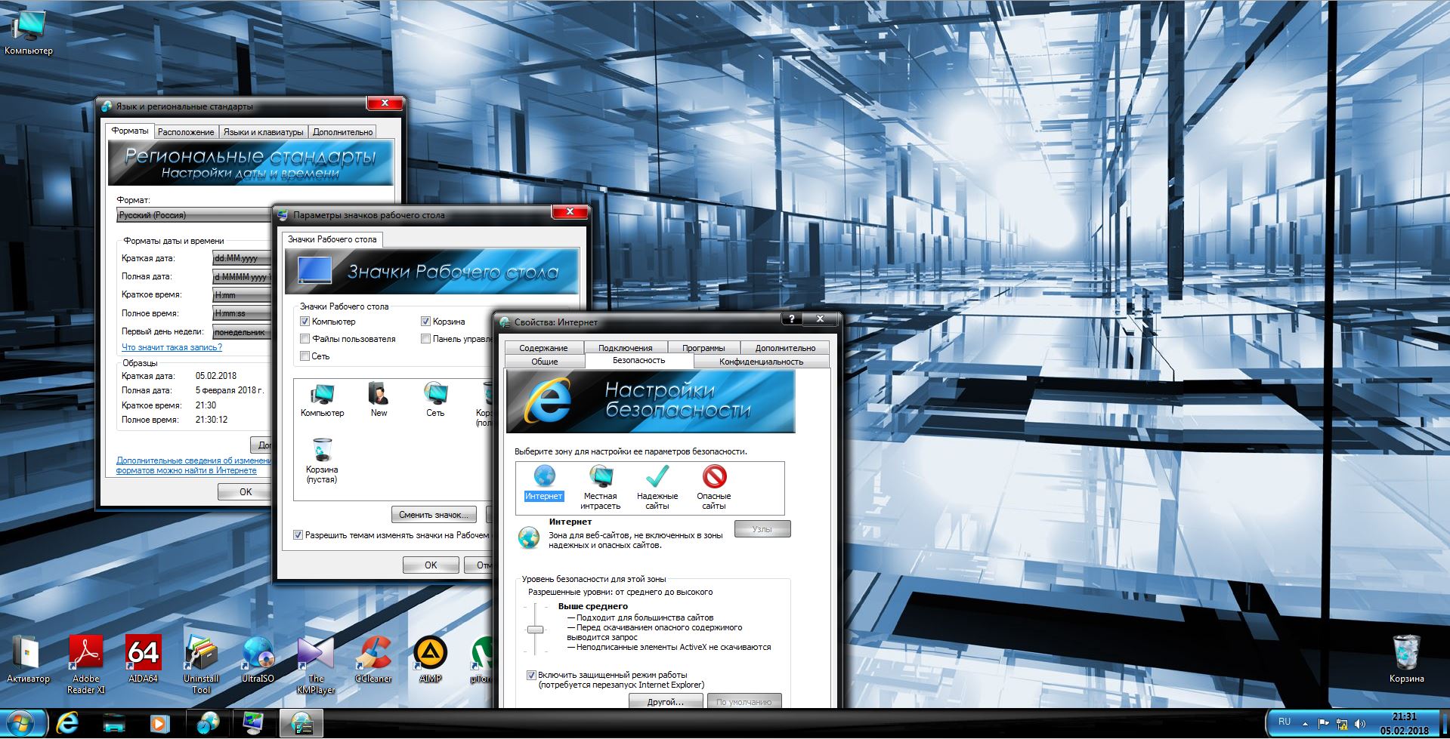Open the Полное время format dropdown

242,313
